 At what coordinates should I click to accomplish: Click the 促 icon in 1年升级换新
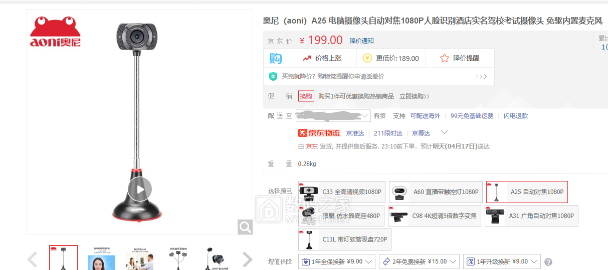[x=471, y=261]
